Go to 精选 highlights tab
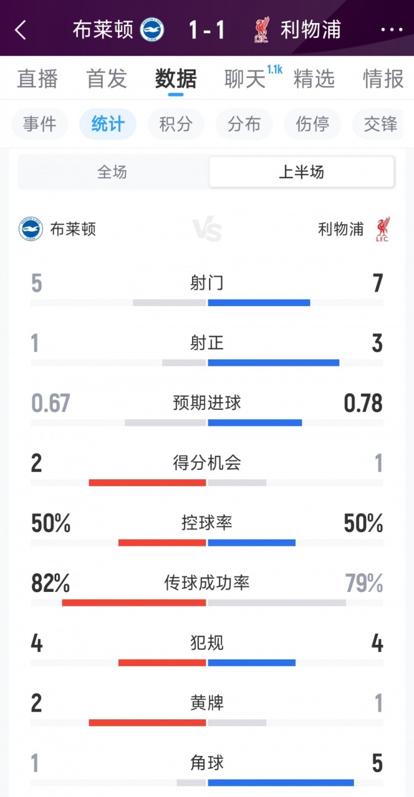 point(314,79)
